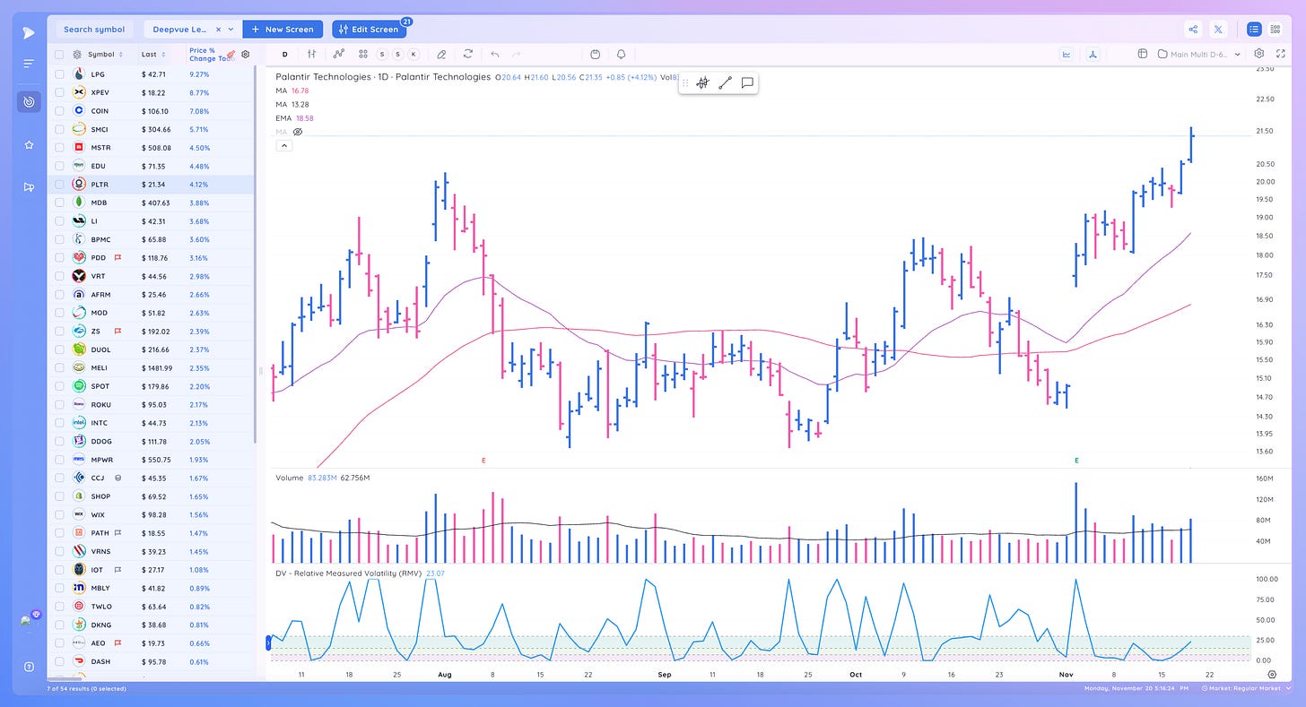Open the sidebar flag/announcements icon

29,187
